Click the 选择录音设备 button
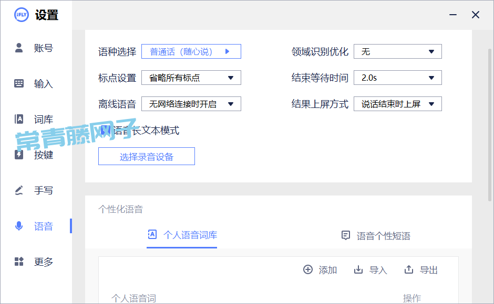The image size is (494, 304). click(x=146, y=157)
